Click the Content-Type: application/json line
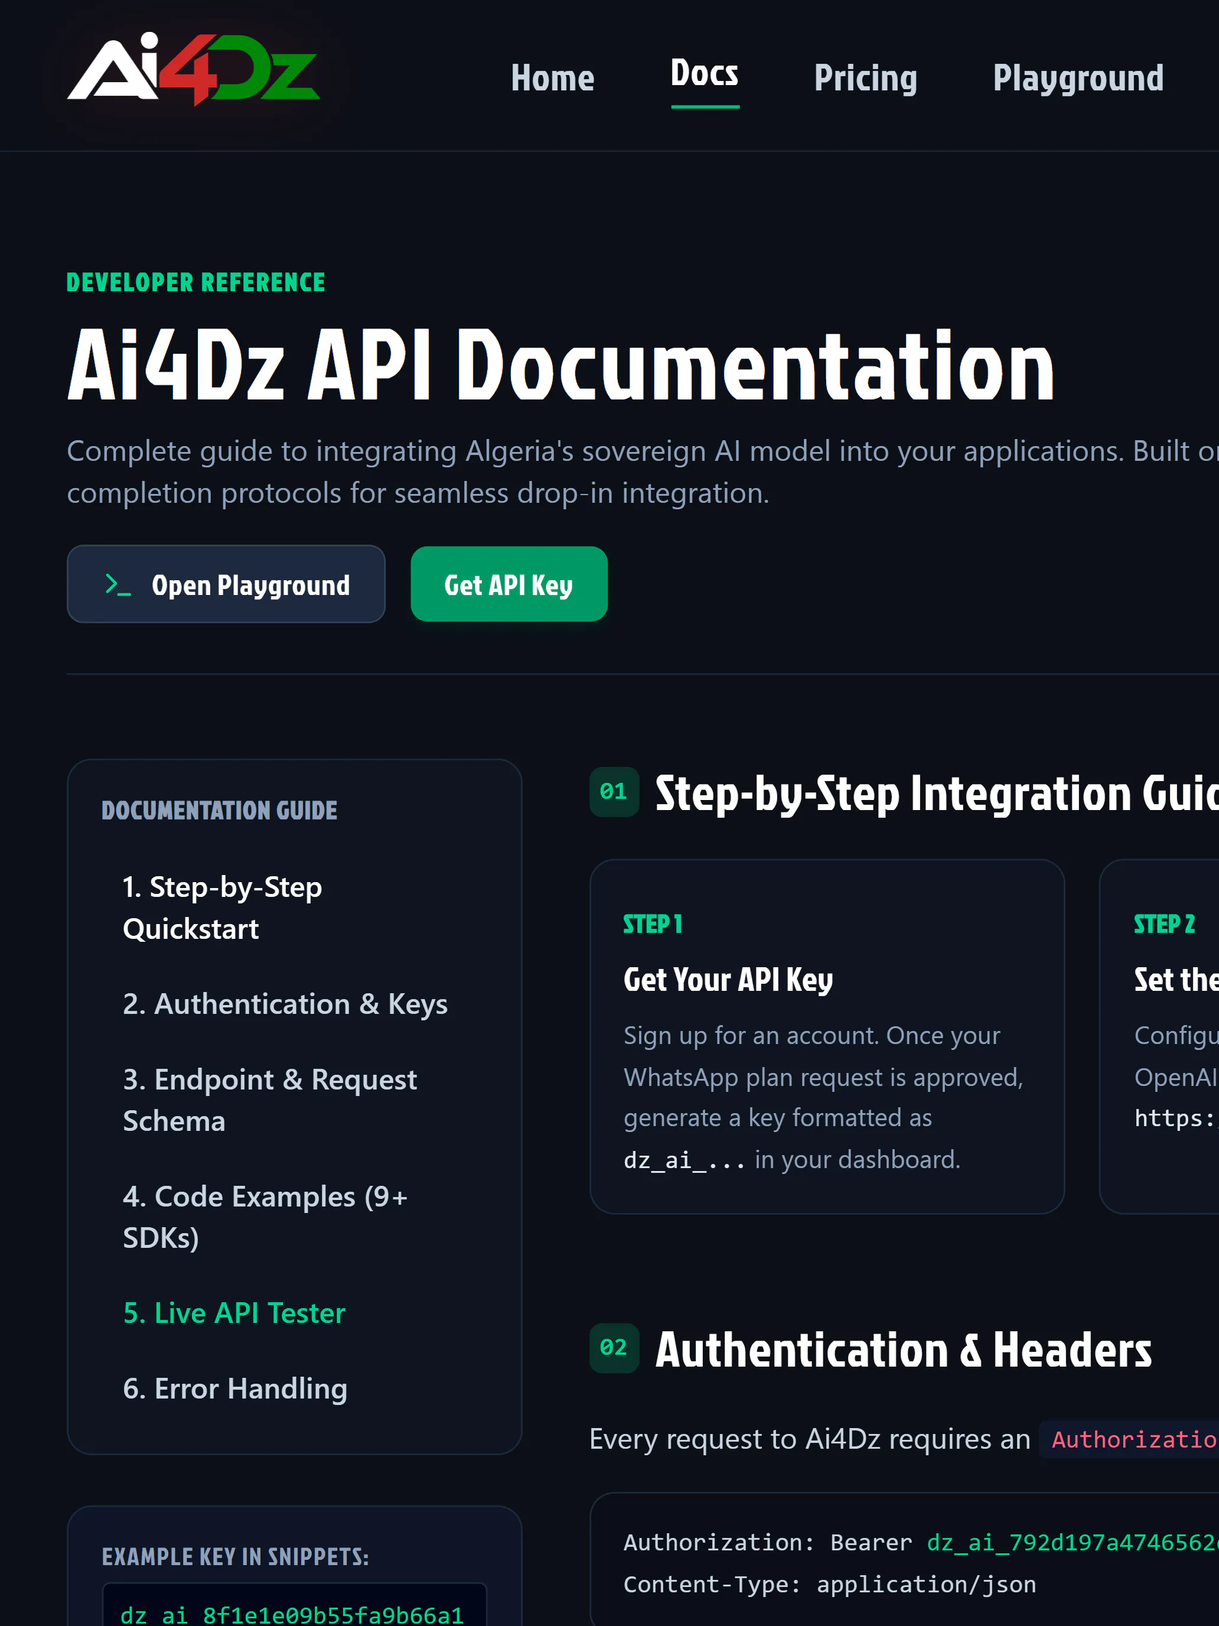This screenshot has height=1626, width=1219. 830,1584
